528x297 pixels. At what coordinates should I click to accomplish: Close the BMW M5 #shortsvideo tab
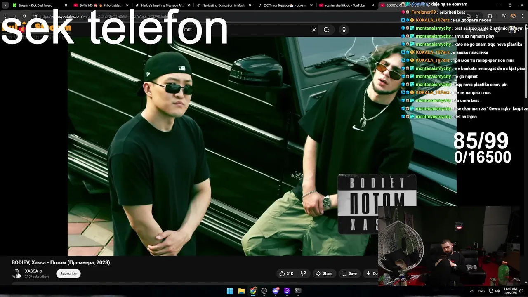[127, 5]
